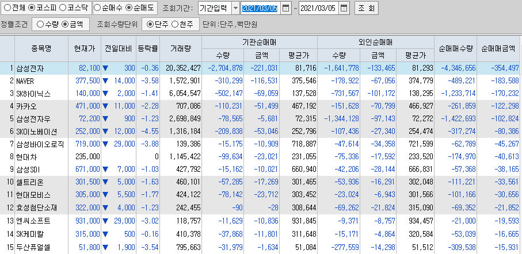The height and width of the screenshot is (254, 522).
Task: Click the end date input field
Action: [319, 8]
